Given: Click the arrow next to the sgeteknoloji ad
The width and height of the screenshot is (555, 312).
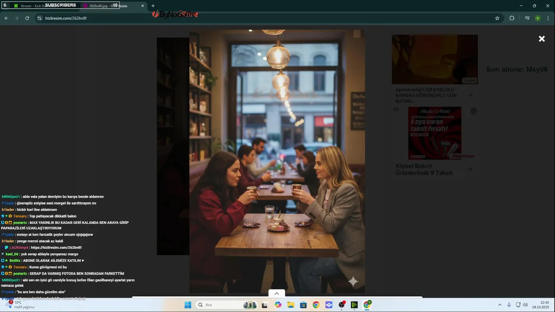Looking at the screenshot, I should click(x=470, y=95).
